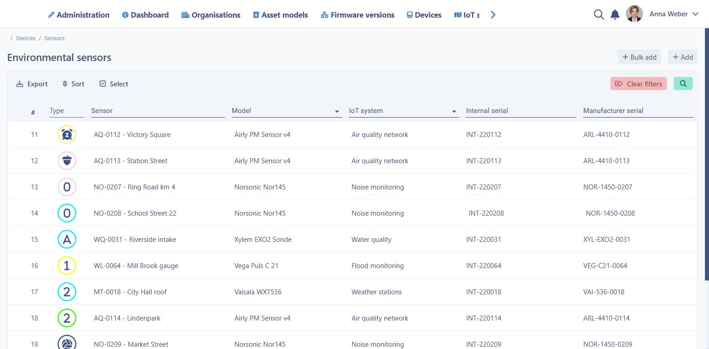Click Water quality IoT system cell
Image resolution: width=709 pixels, height=349 pixels.
(x=371, y=240)
